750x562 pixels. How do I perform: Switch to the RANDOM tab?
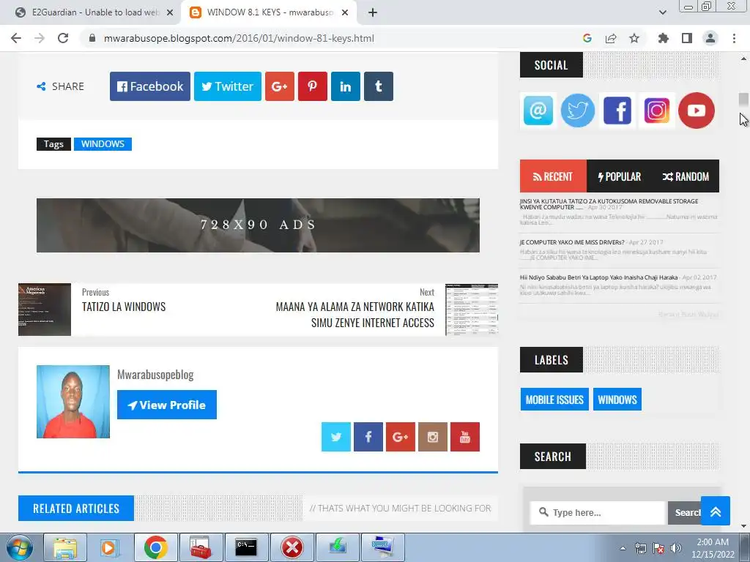tap(686, 176)
